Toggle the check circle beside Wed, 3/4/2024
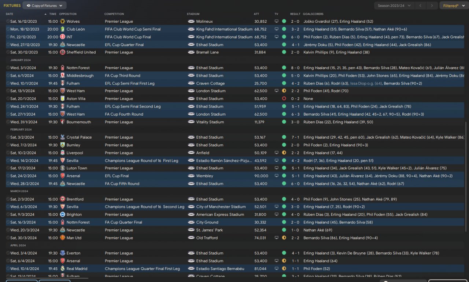This screenshot has height=282, width=469. [x=8, y=253]
